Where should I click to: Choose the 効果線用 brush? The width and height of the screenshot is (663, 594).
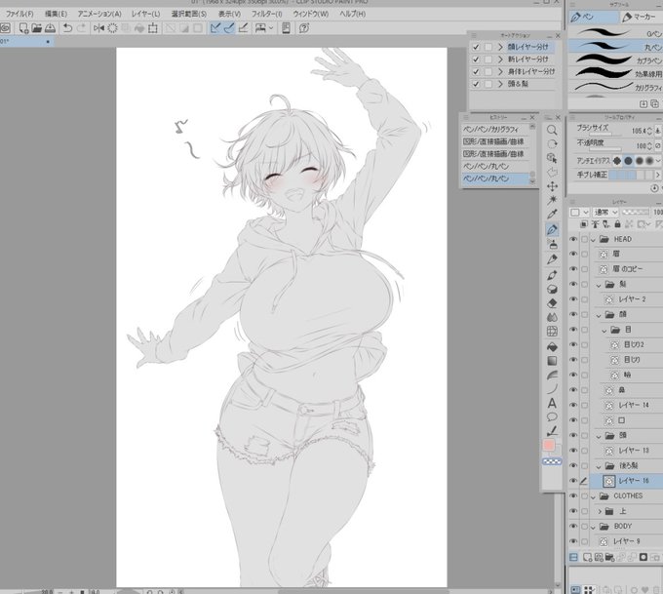615,73
